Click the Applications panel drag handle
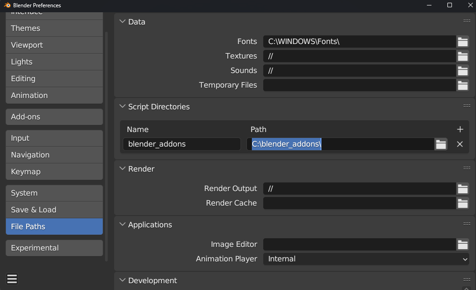 pos(467,224)
